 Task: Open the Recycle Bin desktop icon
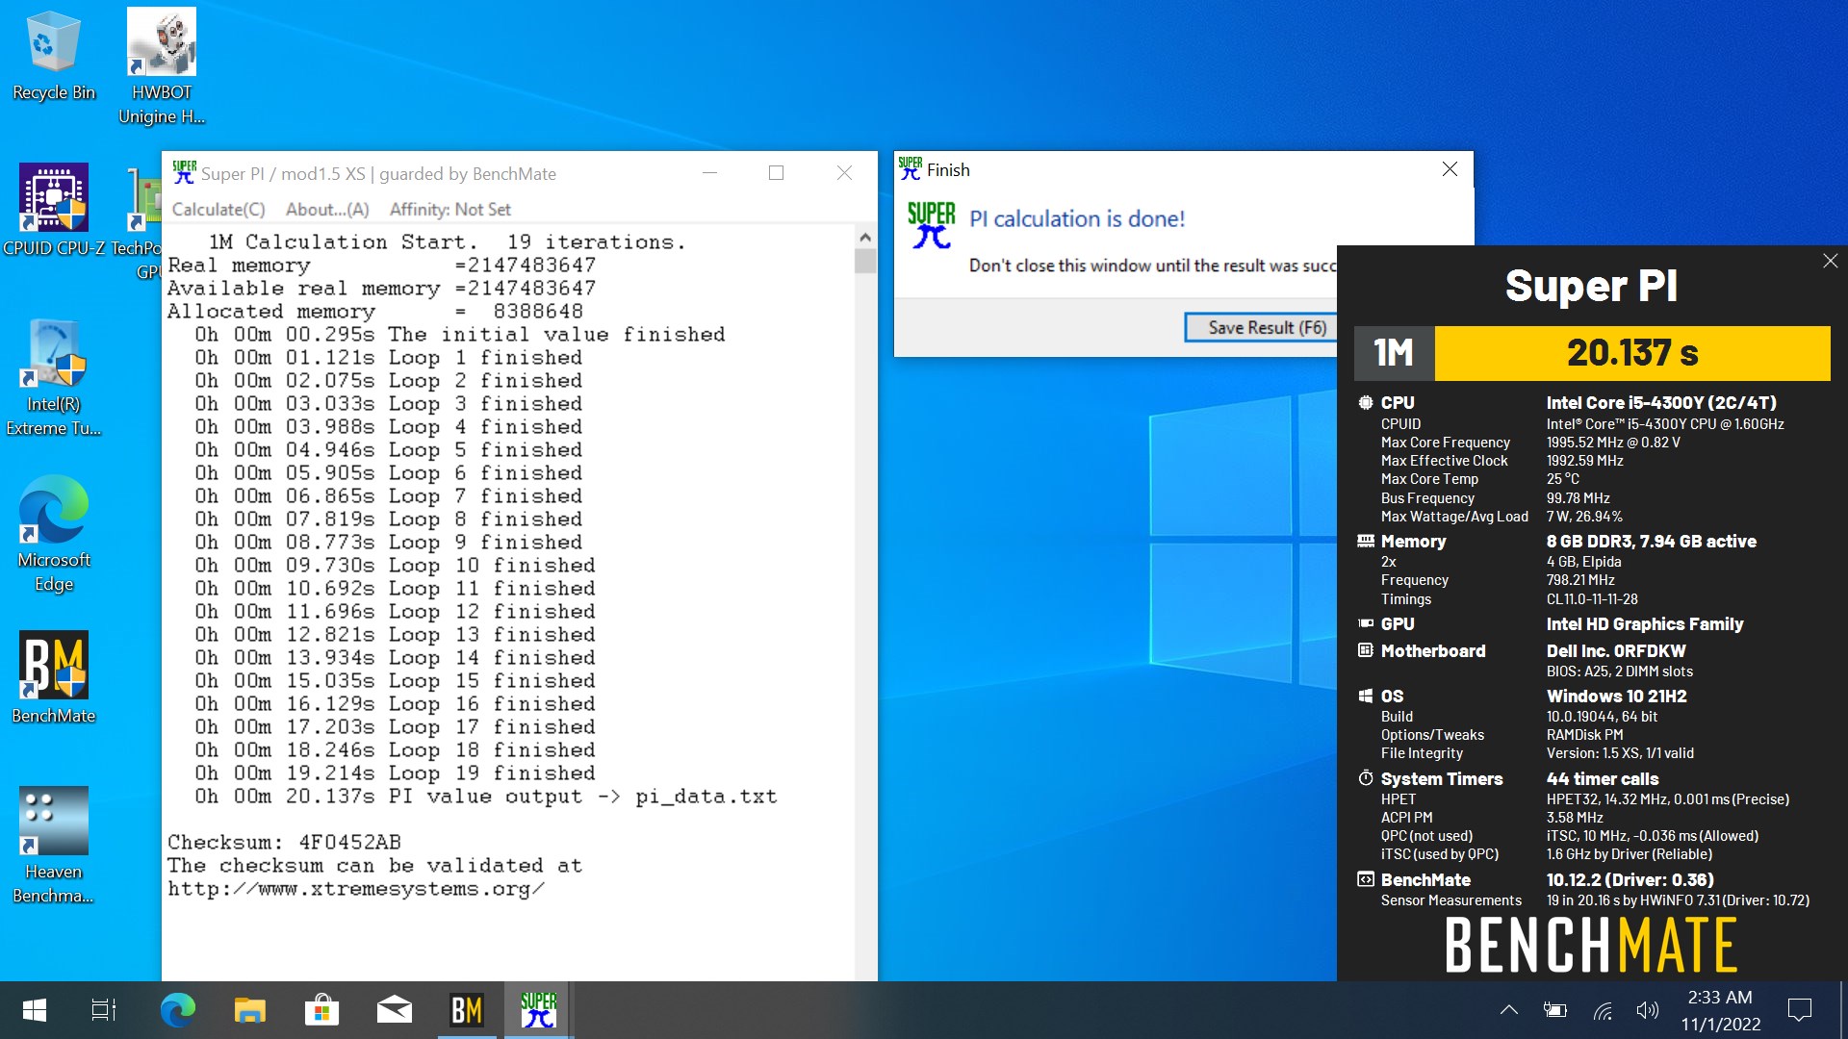(x=54, y=58)
